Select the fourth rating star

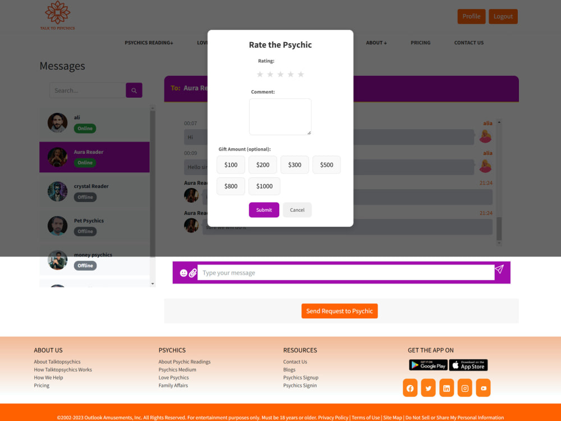[291, 74]
